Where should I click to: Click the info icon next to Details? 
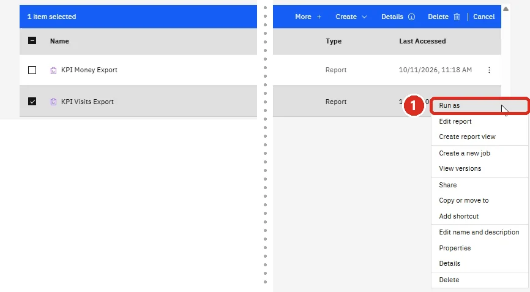(411, 17)
